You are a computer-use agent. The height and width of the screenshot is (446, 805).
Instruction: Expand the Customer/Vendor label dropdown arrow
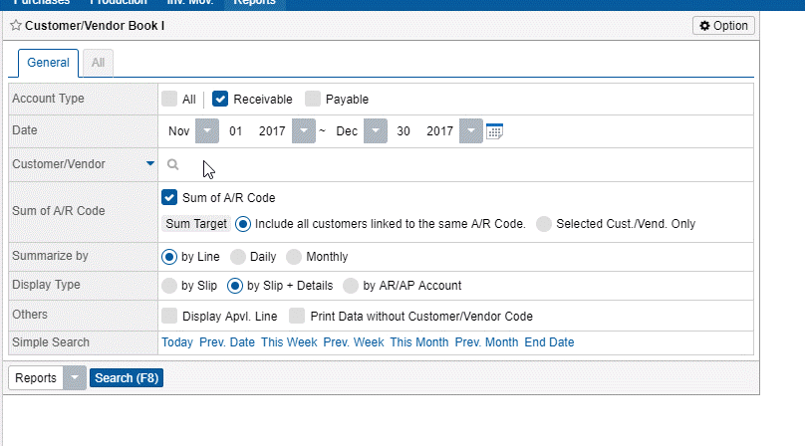pos(149,163)
